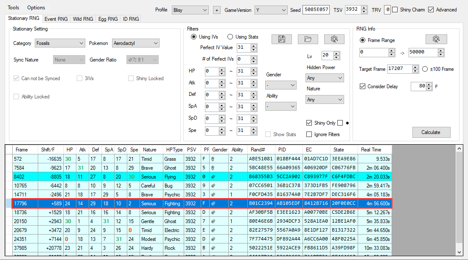Viewport: 468px width, 260px height.
Task: Click the Rand# value 82E27579
Action: click(261, 230)
